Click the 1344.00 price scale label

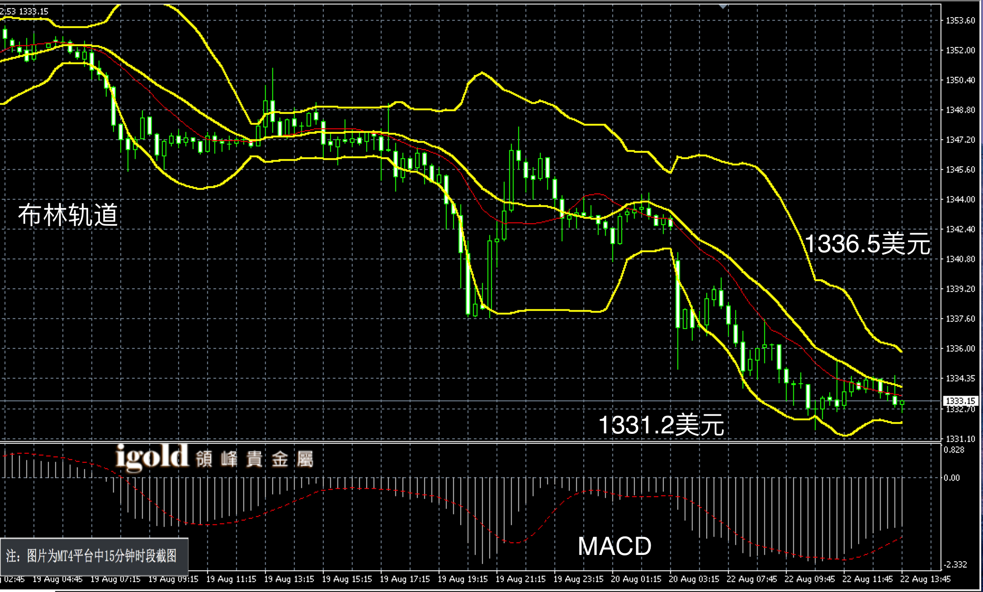[960, 199]
